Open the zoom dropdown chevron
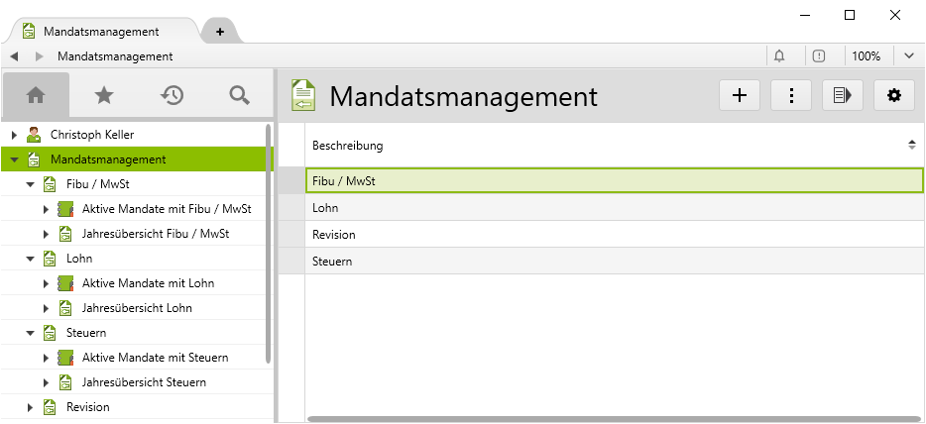Viewport: 926px width, 424px height. click(909, 56)
